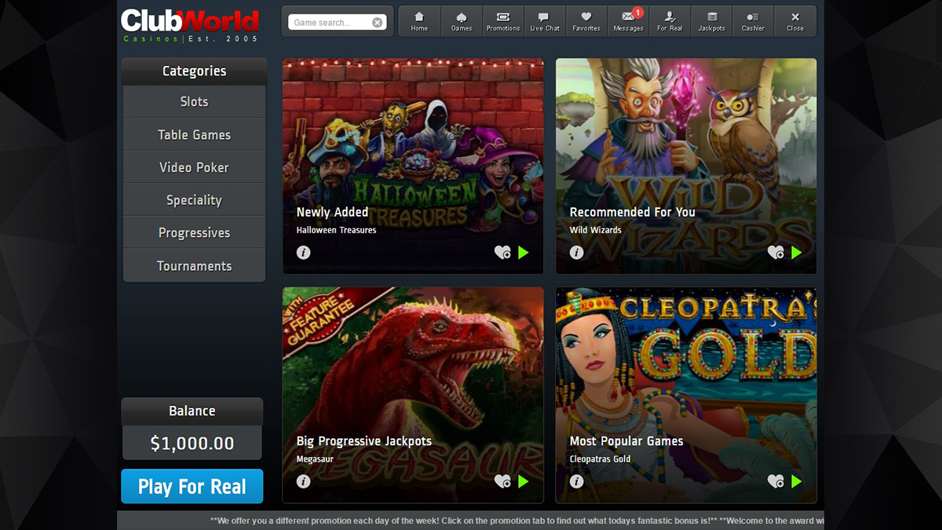This screenshot has width=942, height=530.
Task: Open Messages envelope with notification badge
Action: point(628,21)
